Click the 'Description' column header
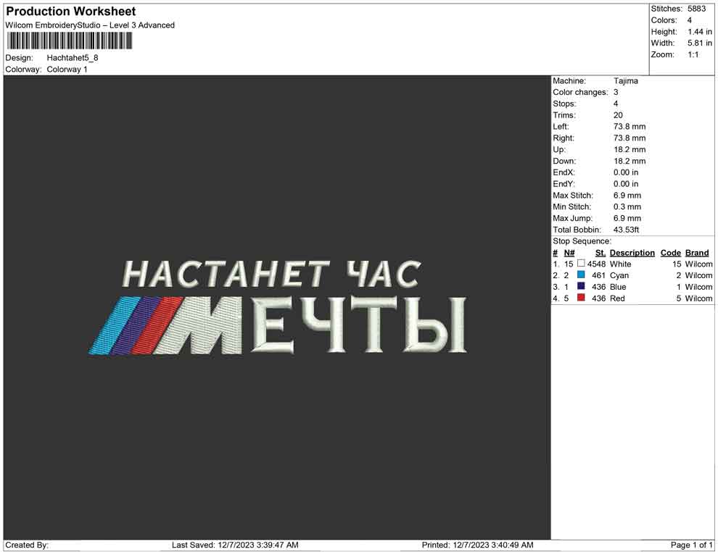 coord(632,252)
